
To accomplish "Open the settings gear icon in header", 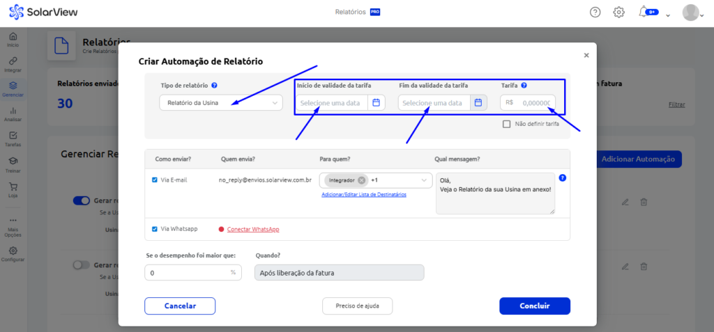I will coord(618,12).
